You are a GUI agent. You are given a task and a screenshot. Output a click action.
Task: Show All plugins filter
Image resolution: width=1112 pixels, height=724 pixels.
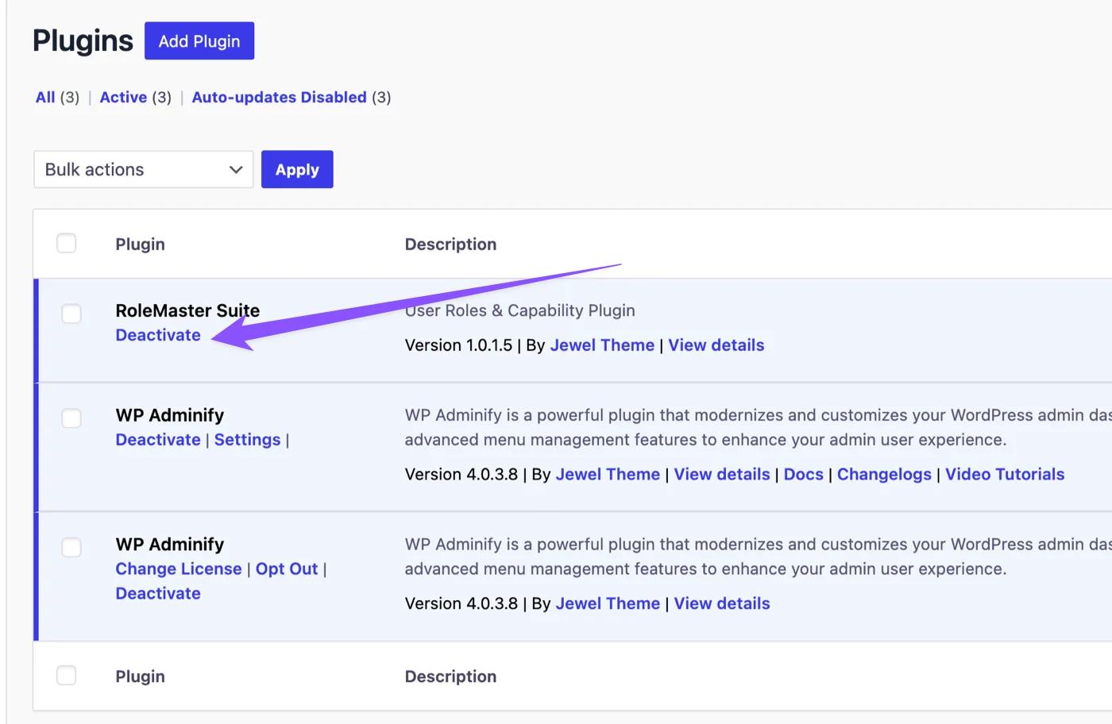45,97
